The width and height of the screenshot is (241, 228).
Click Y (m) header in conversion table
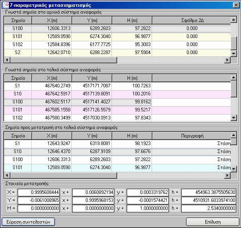coord(92,136)
